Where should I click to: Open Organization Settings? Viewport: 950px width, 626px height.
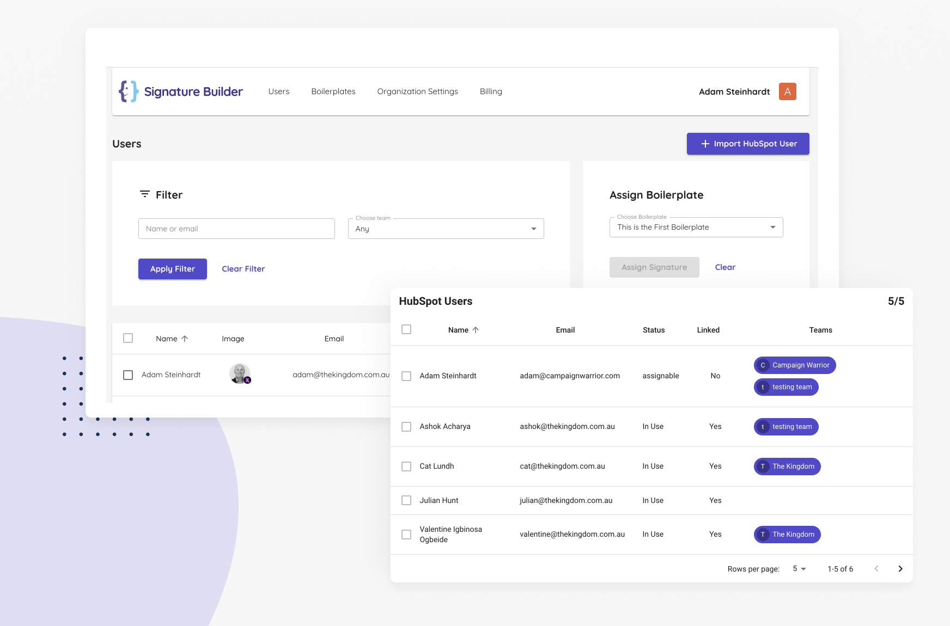pos(417,91)
